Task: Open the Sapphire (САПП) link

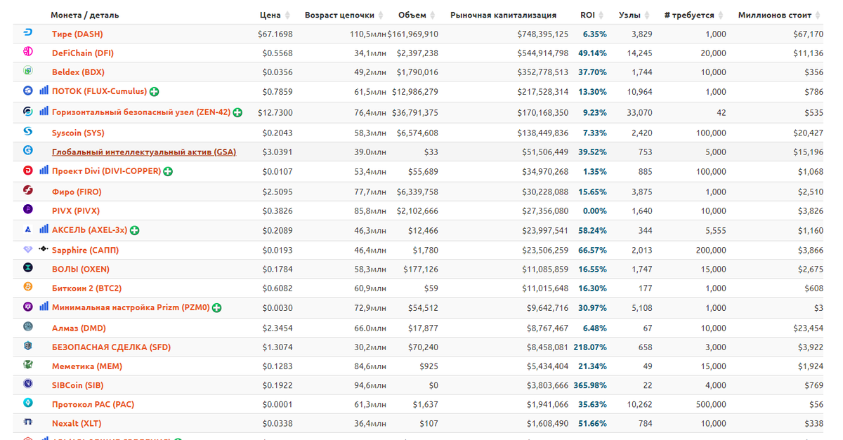Action: pos(85,250)
